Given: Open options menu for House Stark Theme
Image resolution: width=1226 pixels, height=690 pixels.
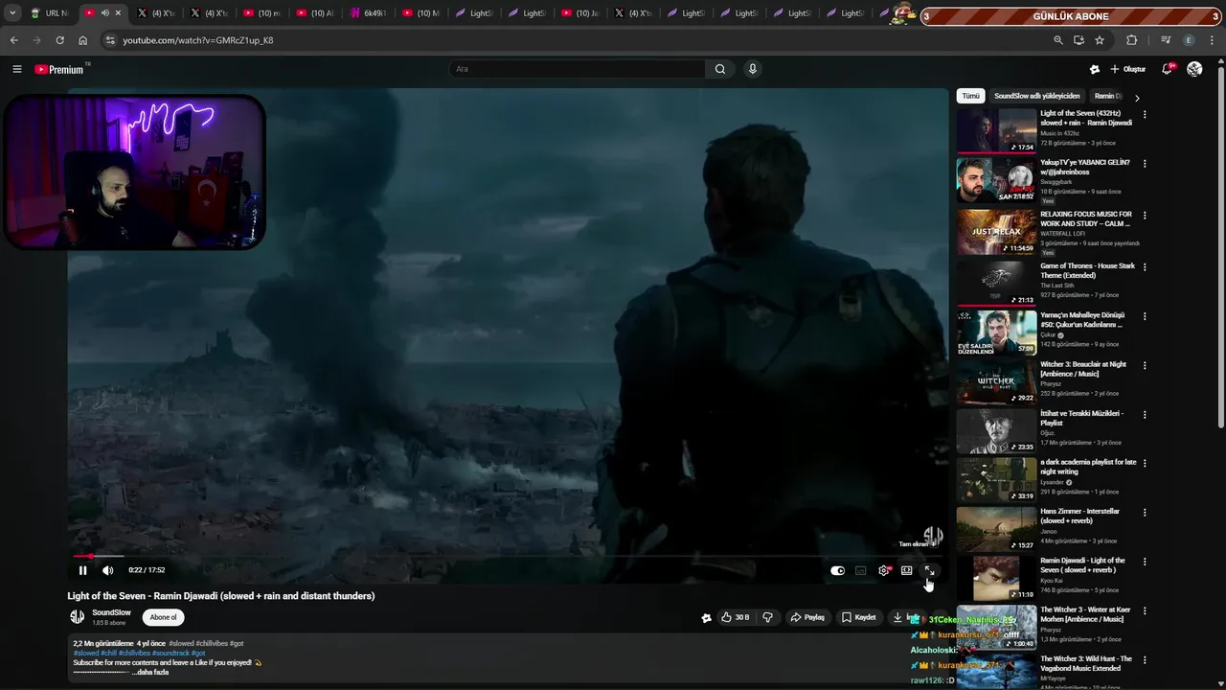Looking at the screenshot, I should point(1145,267).
